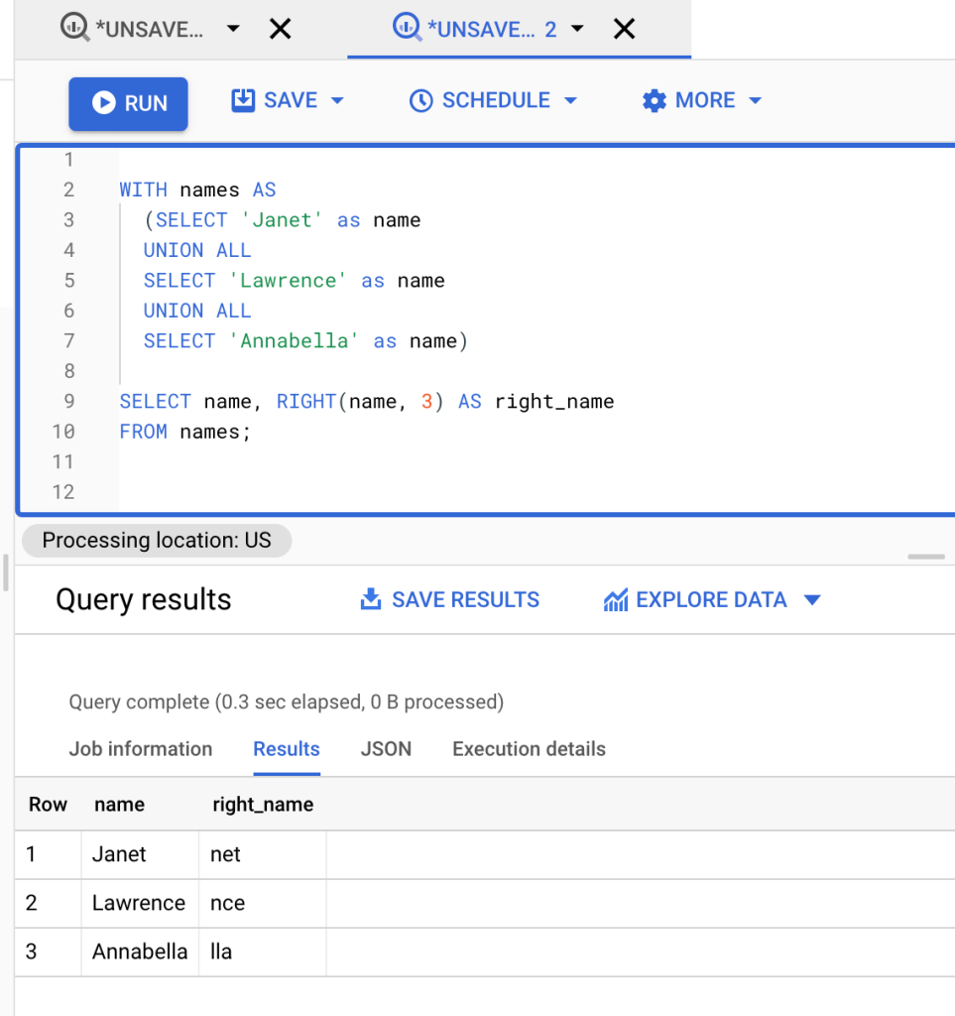Close the first unsaved query tab

tap(281, 29)
